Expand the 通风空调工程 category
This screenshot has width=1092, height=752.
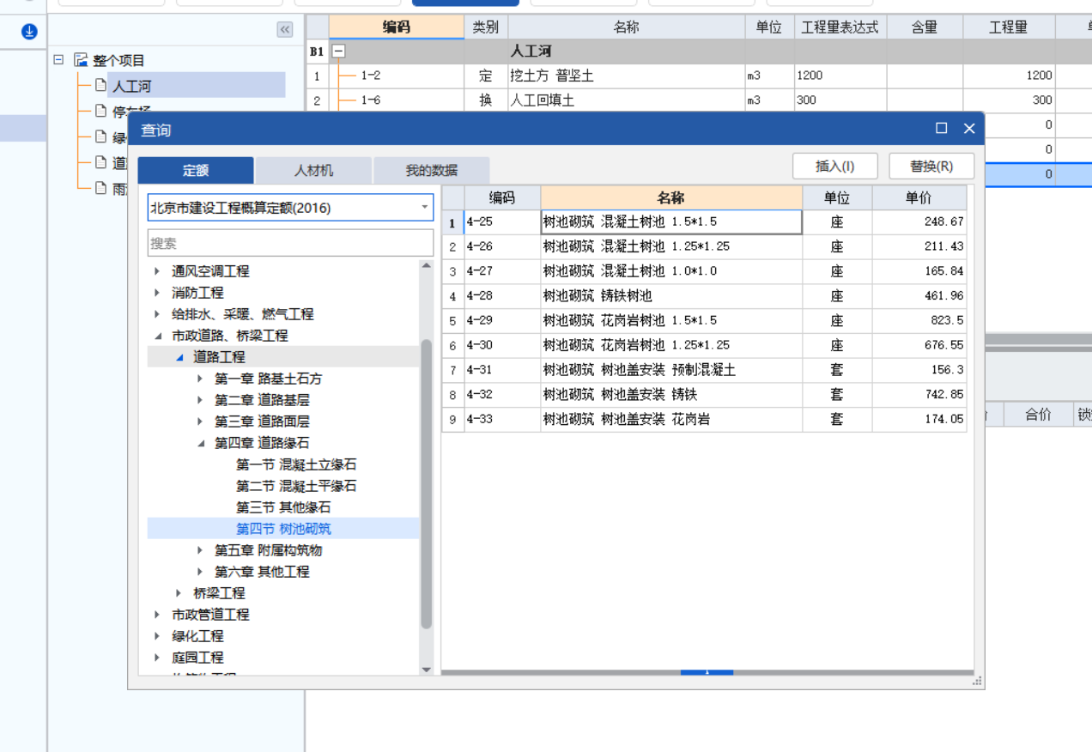pos(156,270)
